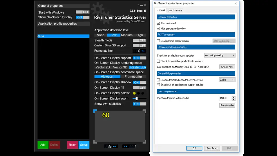
Task: Click the top-left OSD corner marker
Action: (95, 111)
